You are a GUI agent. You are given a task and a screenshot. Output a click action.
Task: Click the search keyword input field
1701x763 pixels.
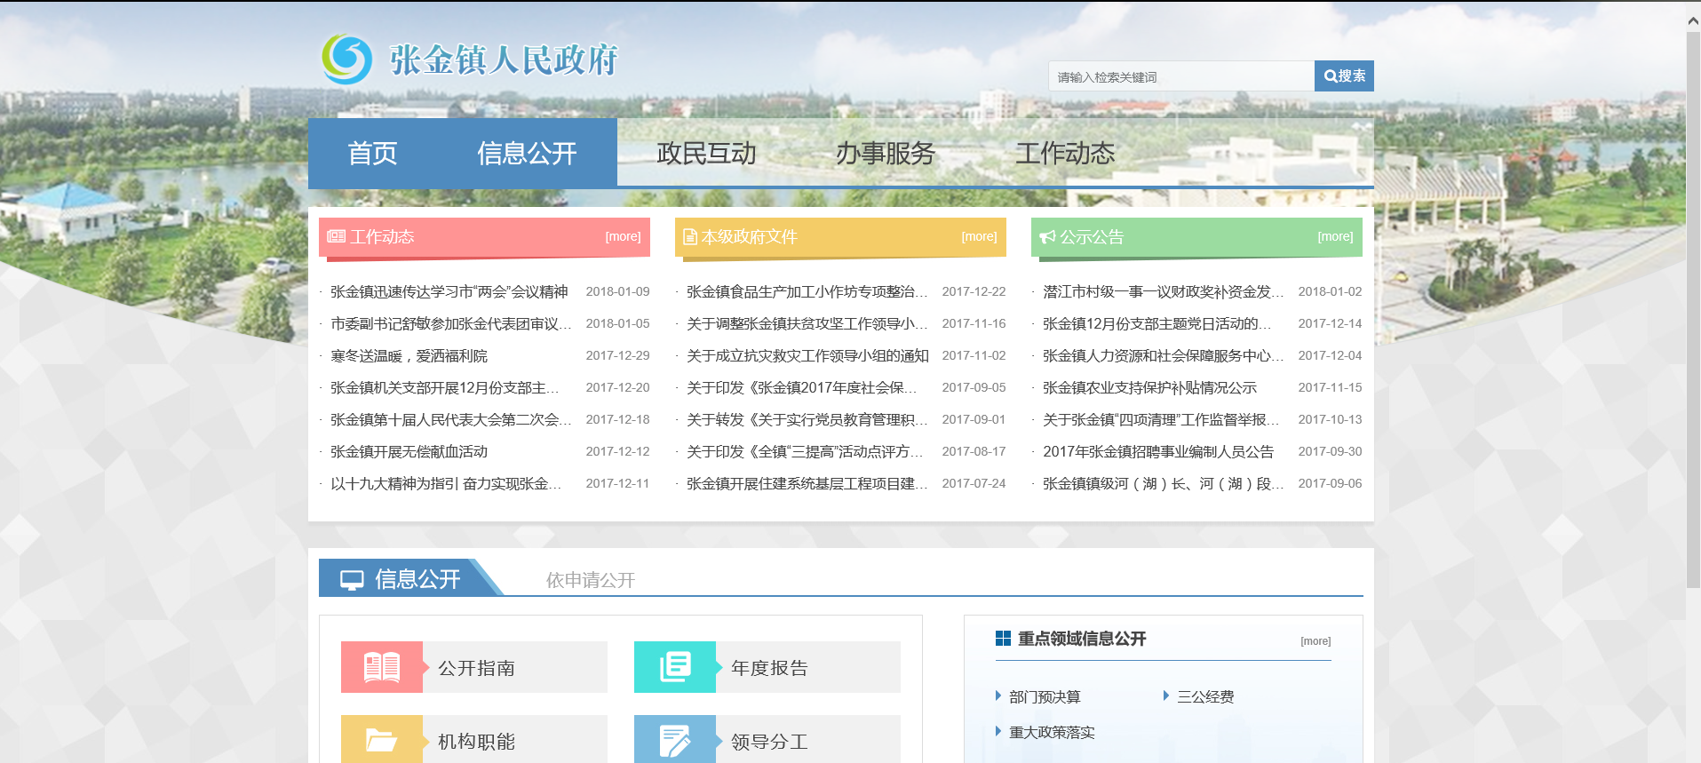click(1180, 77)
